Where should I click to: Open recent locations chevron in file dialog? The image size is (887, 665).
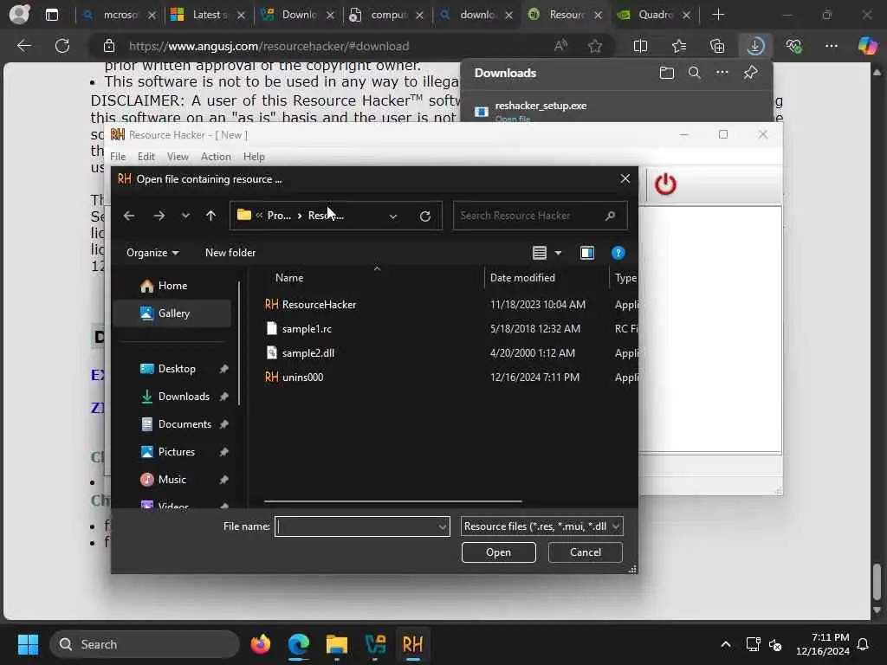point(185,216)
